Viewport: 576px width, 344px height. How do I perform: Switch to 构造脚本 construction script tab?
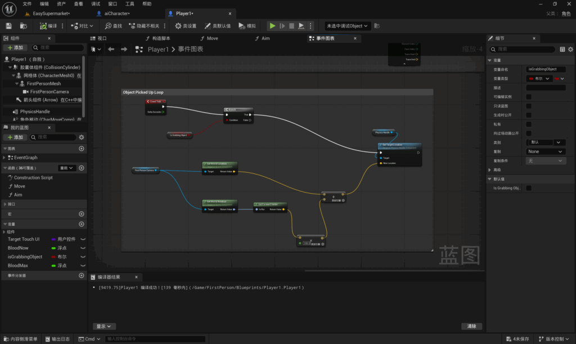158,38
